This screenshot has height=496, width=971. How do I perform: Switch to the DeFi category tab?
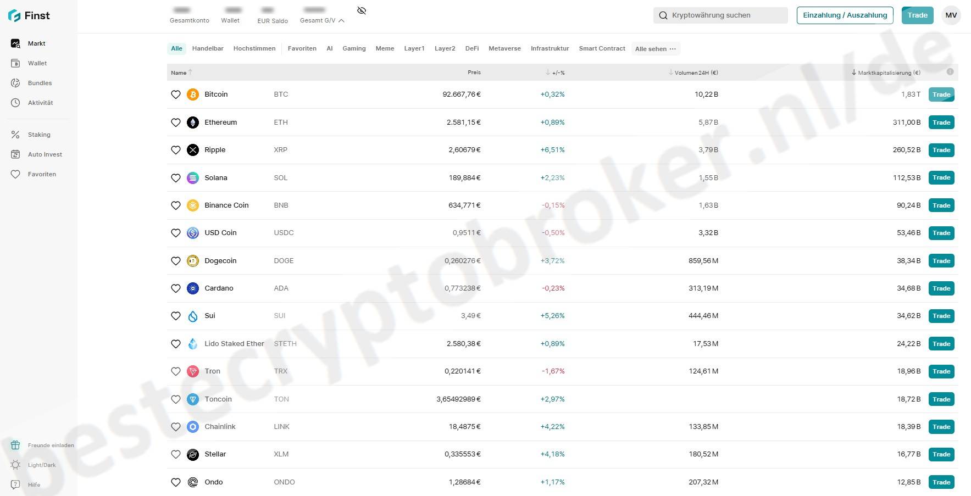point(472,48)
